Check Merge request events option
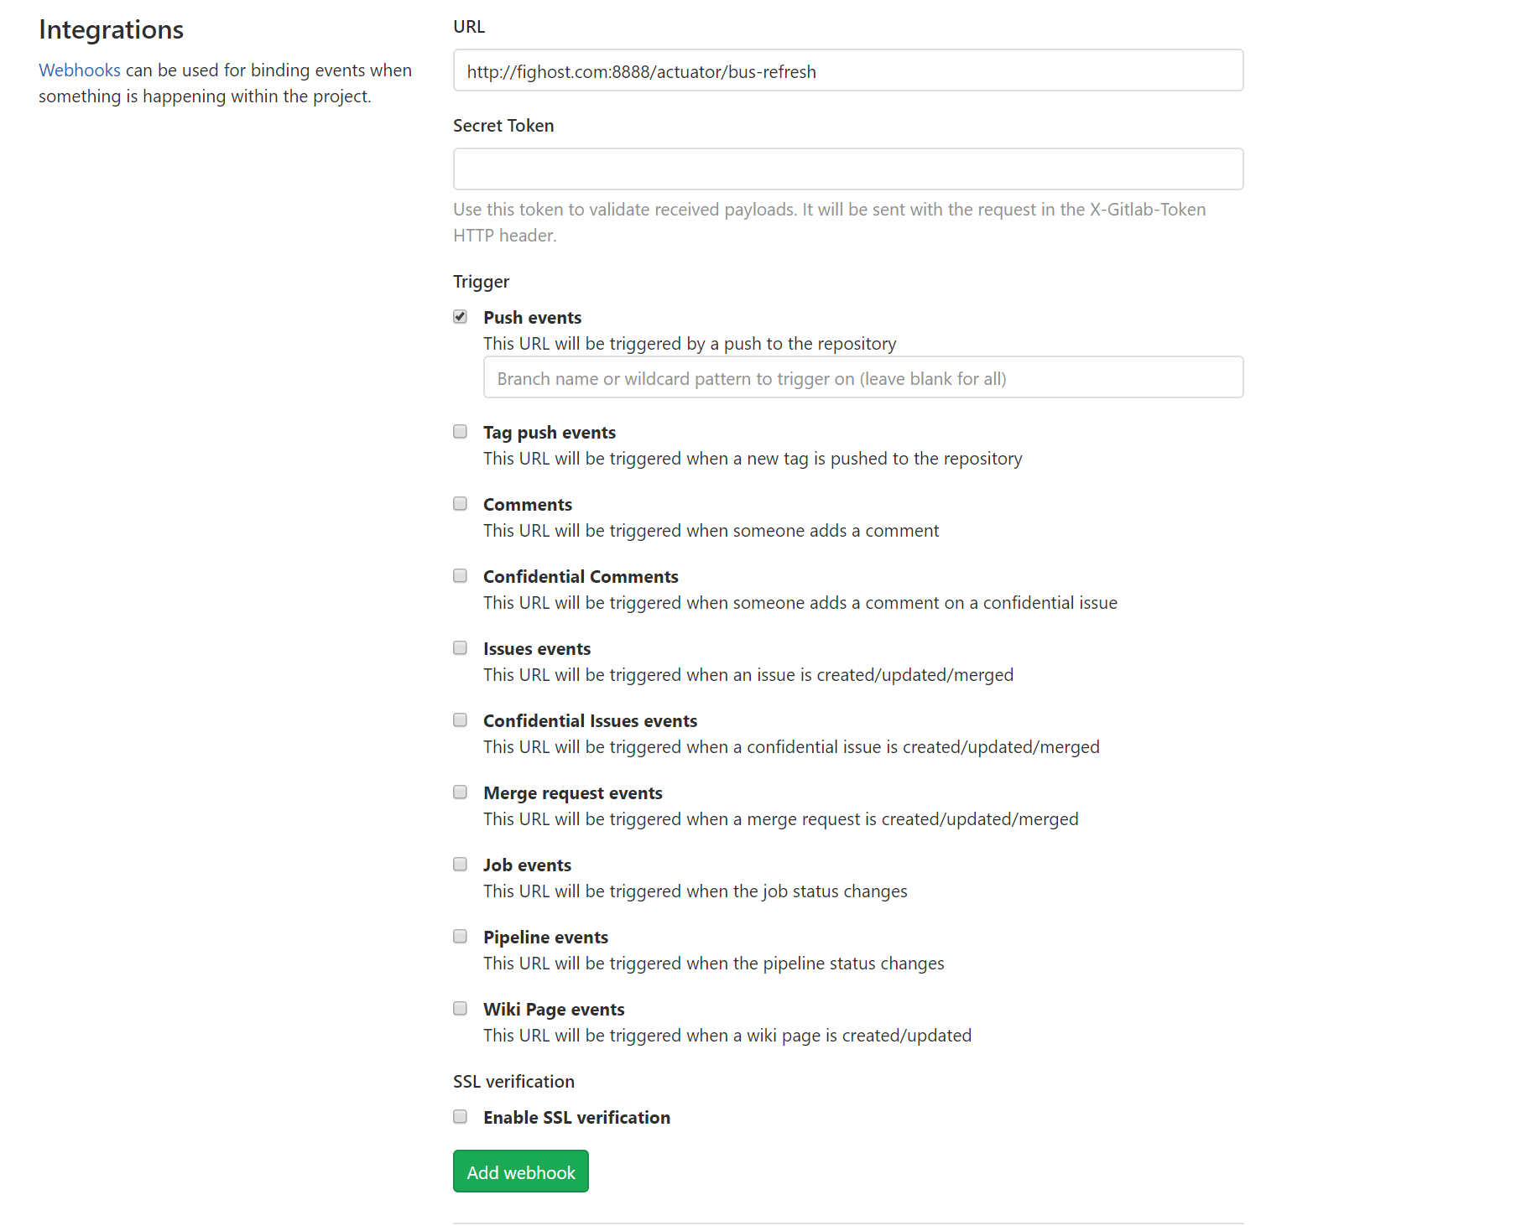Viewport: 1537px width, 1226px height. [460, 792]
